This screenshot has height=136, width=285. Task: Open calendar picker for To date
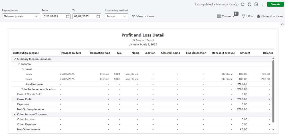(x=98, y=16)
